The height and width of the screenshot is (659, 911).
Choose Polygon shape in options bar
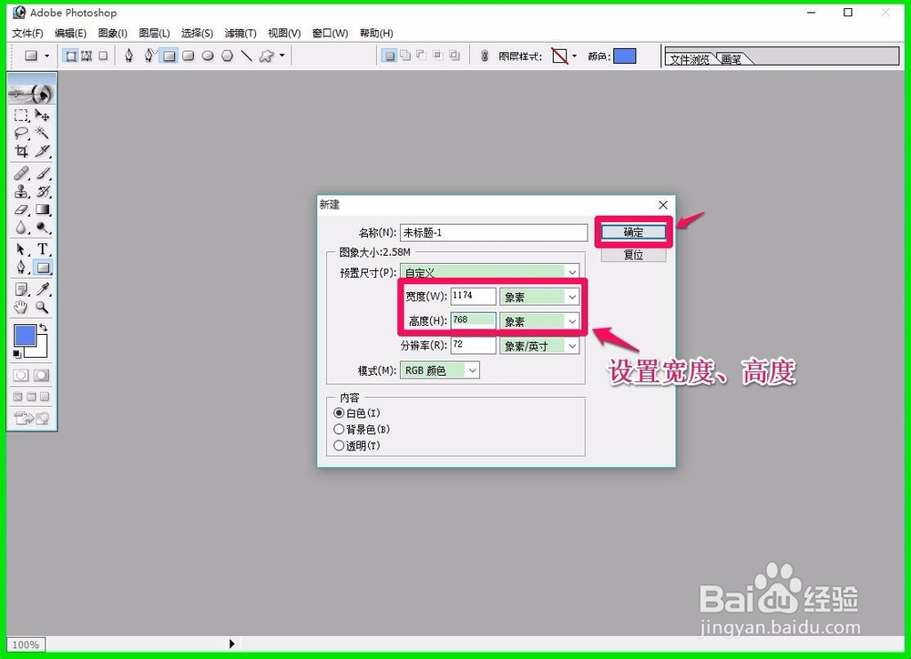tap(227, 56)
